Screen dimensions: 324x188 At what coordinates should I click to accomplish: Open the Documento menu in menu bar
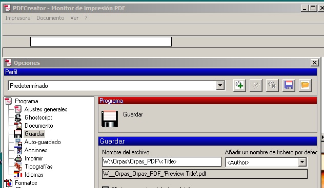pyautogui.click(x=50, y=18)
